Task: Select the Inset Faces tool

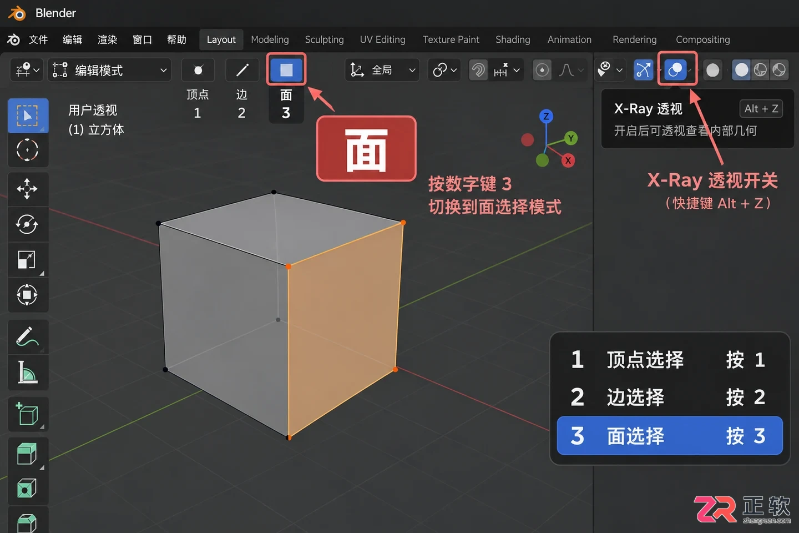Action: click(28, 489)
